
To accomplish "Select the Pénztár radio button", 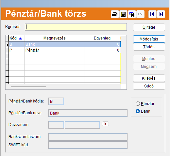I will click(x=138, y=104).
